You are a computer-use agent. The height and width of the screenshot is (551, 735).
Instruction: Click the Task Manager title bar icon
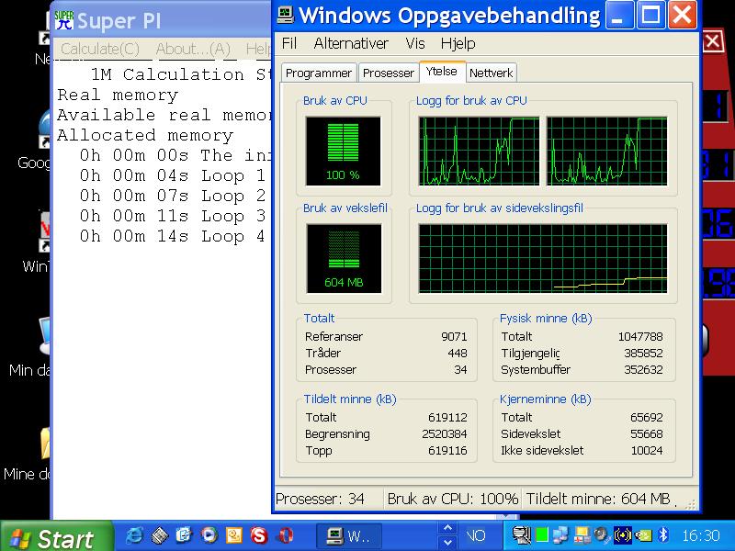[285, 14]
